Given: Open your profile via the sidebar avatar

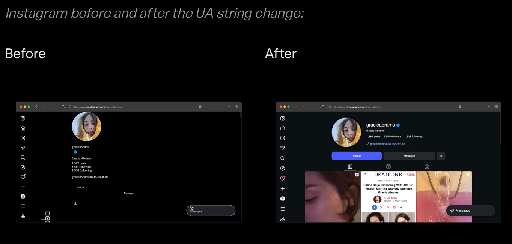Looking at the screenshot, I should [282, 199].
